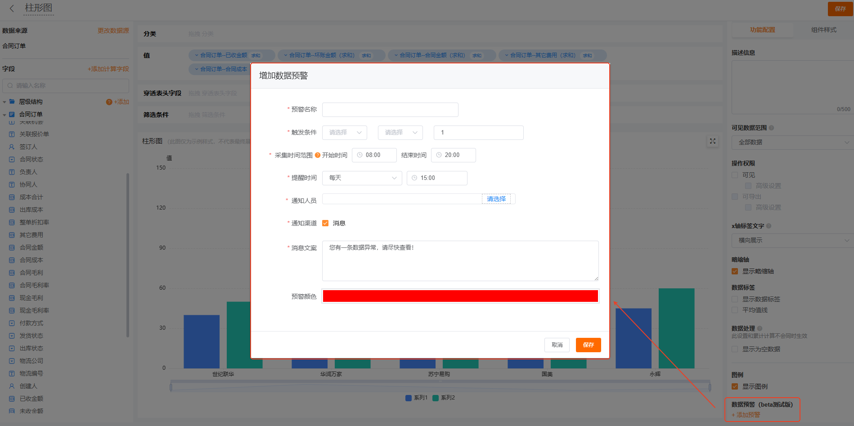Expand the 全部数据 visible range dropdown

point(793,142)
